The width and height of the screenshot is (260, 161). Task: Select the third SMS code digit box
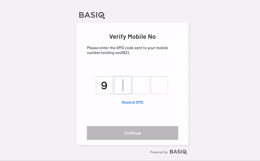141,85
